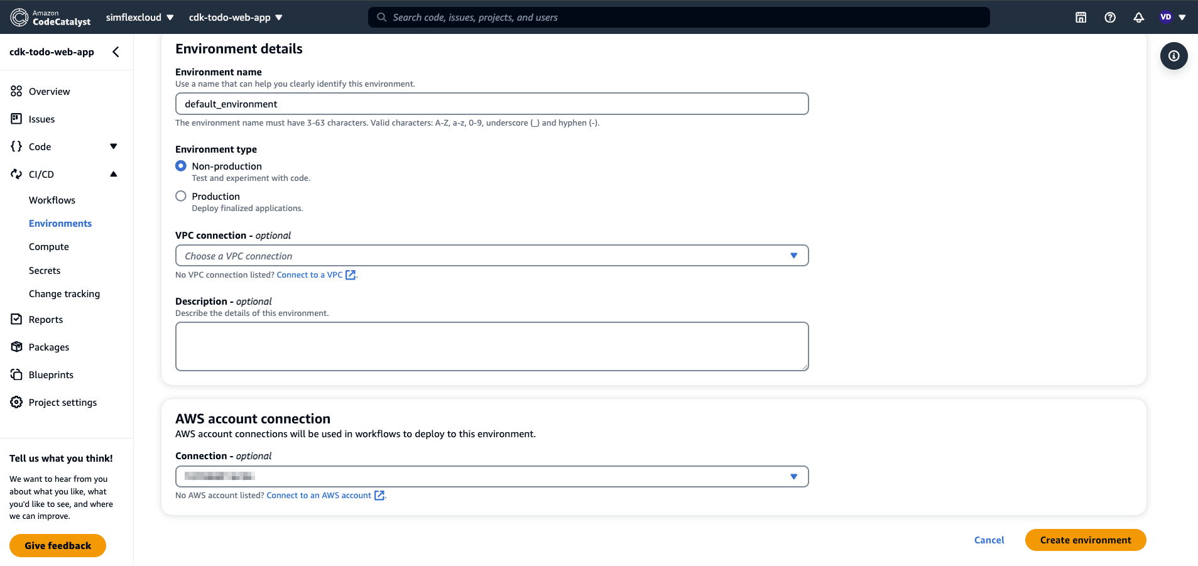Image resolution: width=1198 pixels, height=566 pixels.
Task: Collapse the CI/CD section arrow
Action: pos(114,174)
